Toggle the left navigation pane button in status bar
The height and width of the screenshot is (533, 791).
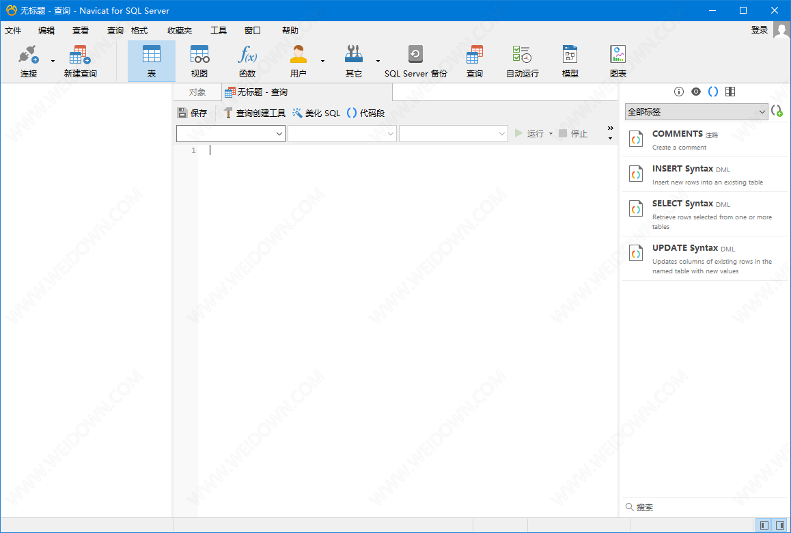pyautogui.click(x=764, y=525)
